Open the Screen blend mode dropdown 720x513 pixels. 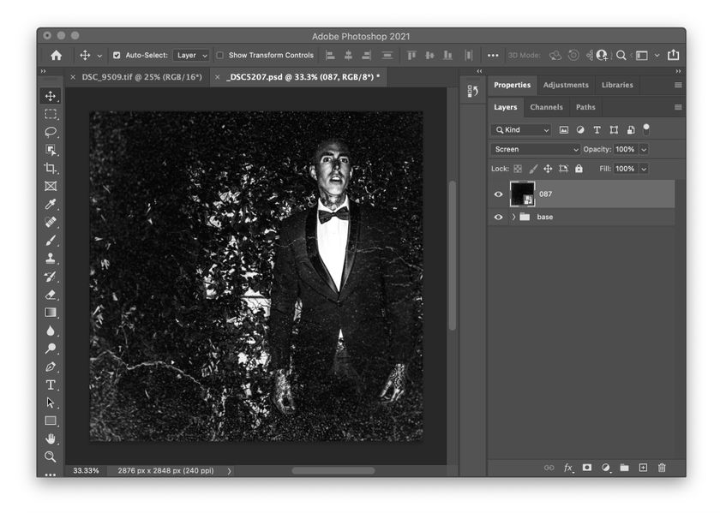point(533,149)
